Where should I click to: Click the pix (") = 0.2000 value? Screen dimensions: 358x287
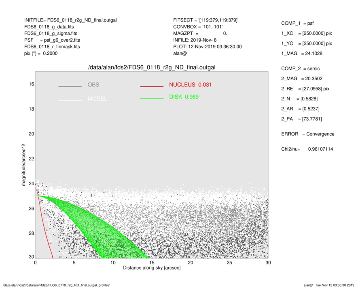pos(41,54)
